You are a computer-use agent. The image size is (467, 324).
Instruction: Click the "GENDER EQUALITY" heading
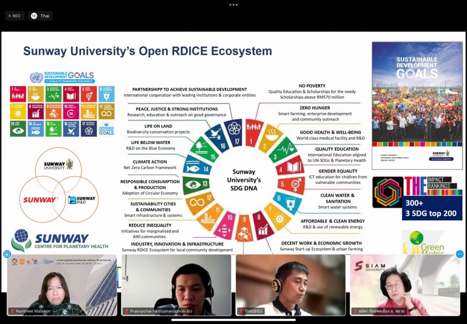tap(338, 171)
